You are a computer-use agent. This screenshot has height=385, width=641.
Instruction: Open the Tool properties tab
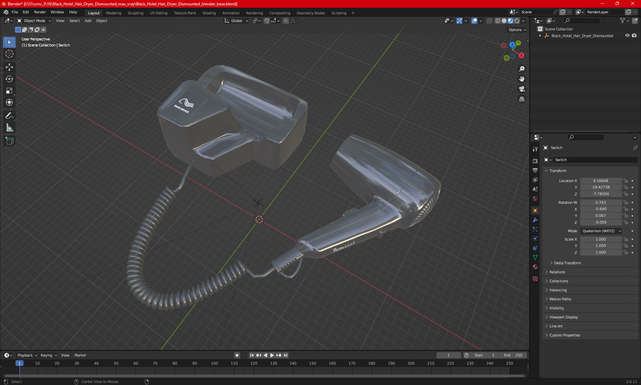535,149
